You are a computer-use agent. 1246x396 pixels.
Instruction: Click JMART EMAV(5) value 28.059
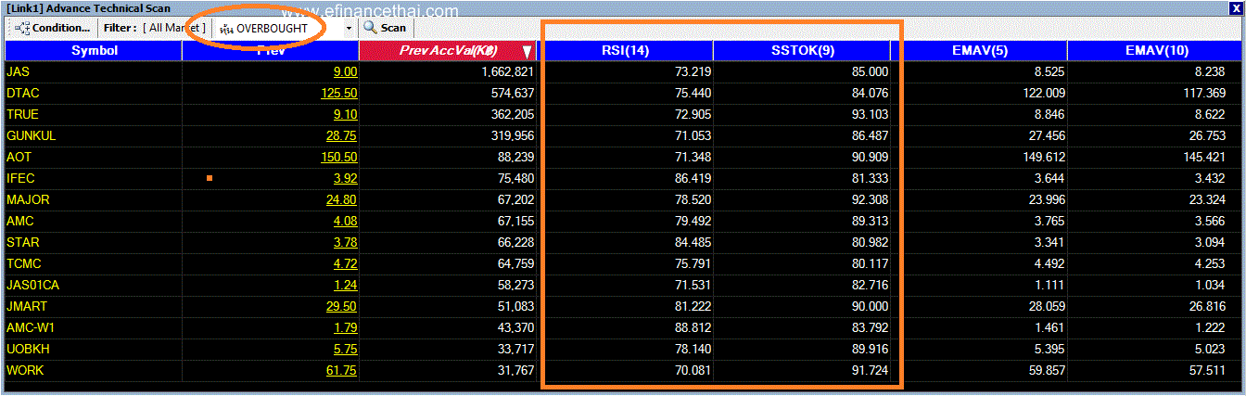tap(1048, 306)
